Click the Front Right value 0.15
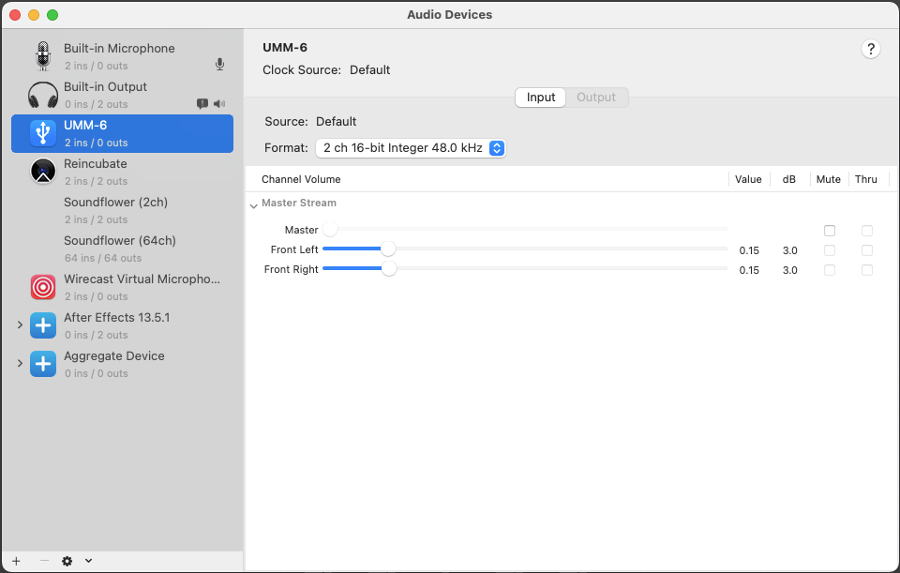This screenshot has height=573, width=900. (749, 270)
